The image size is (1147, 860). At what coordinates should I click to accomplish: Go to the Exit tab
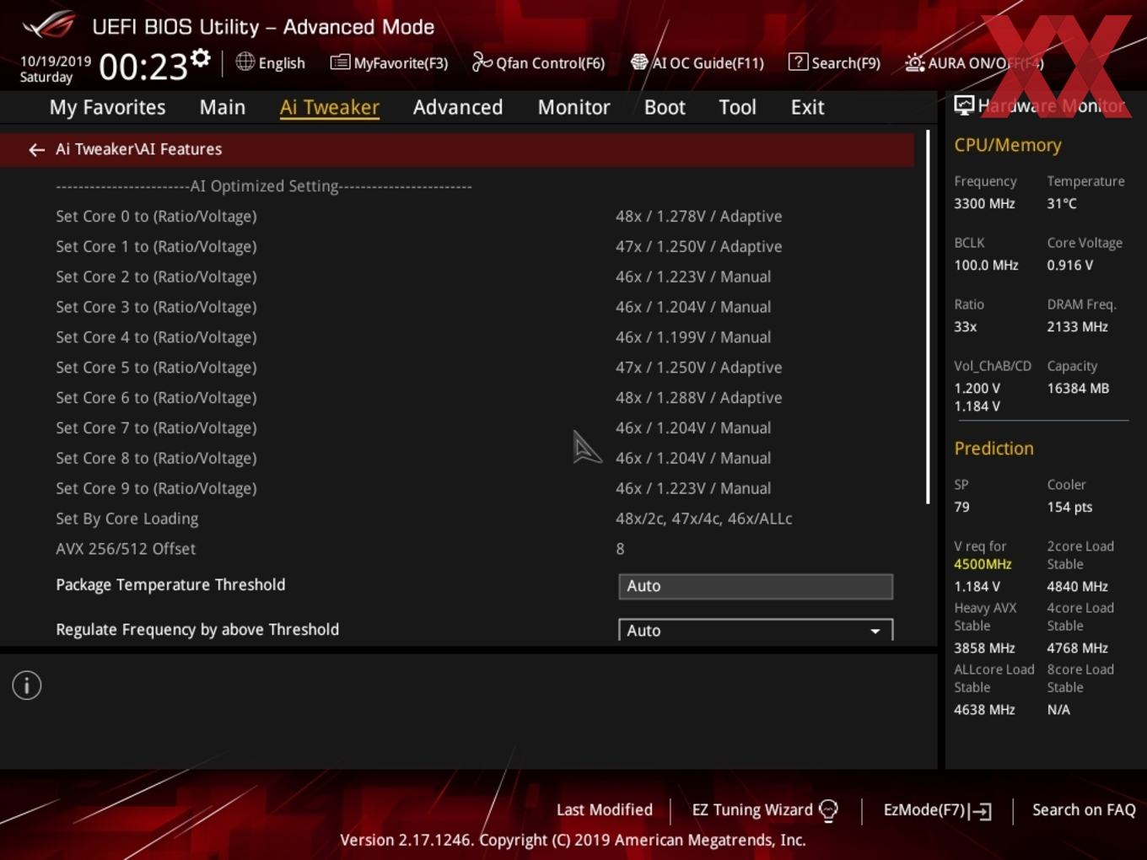click(x=807, y=107)
